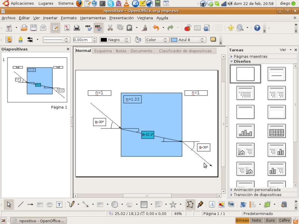
Task: Open the Navigator star icon
Action: pos(231,28)
